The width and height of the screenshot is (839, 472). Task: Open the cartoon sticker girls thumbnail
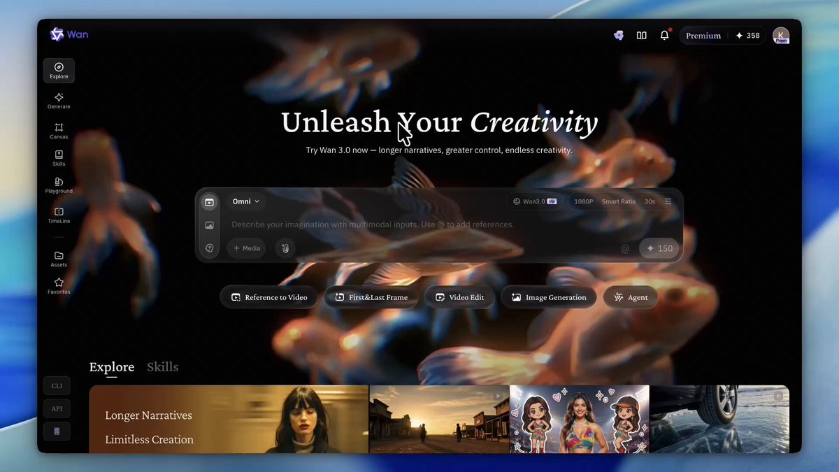pos(580,419)
